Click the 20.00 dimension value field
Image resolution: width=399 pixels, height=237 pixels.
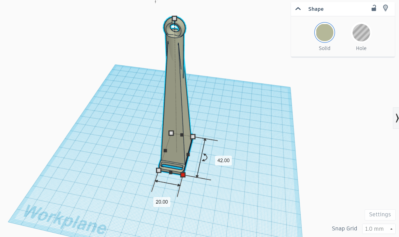pyautogui.click(x=161, y=202)
